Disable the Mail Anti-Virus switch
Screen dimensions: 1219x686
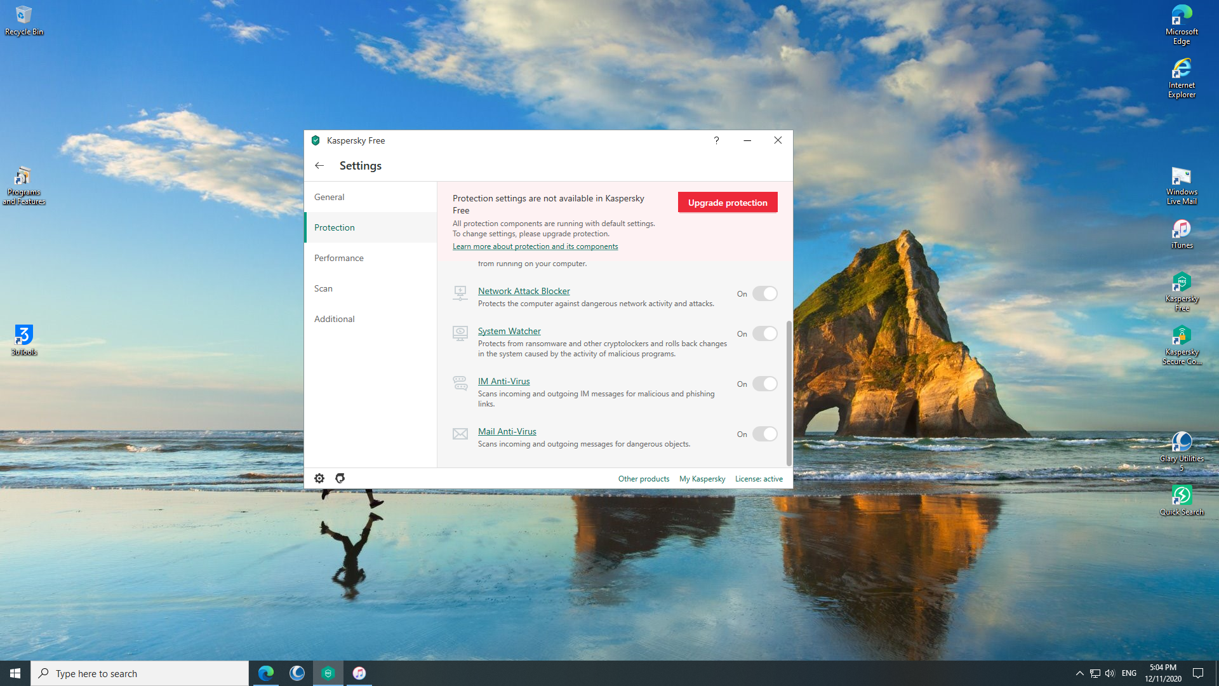tap(764, 434)
